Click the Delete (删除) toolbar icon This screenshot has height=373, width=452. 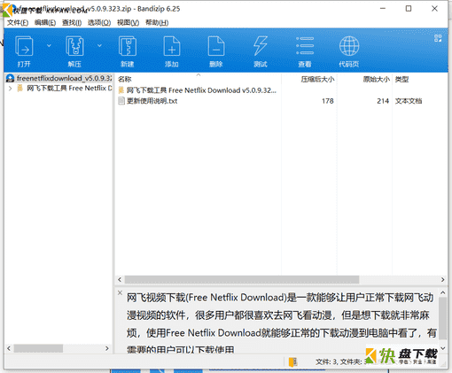216,46
